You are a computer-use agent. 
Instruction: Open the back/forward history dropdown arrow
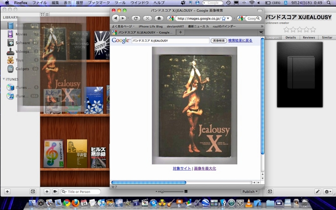tap(129, 18)
